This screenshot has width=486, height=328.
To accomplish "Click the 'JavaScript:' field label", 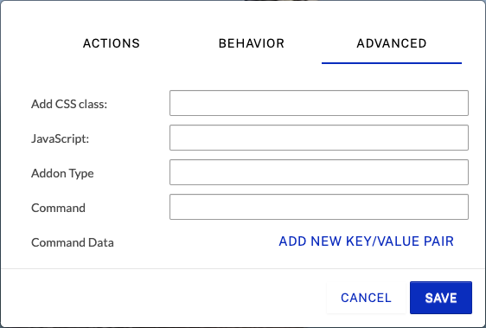I will (x=61, y=138).
